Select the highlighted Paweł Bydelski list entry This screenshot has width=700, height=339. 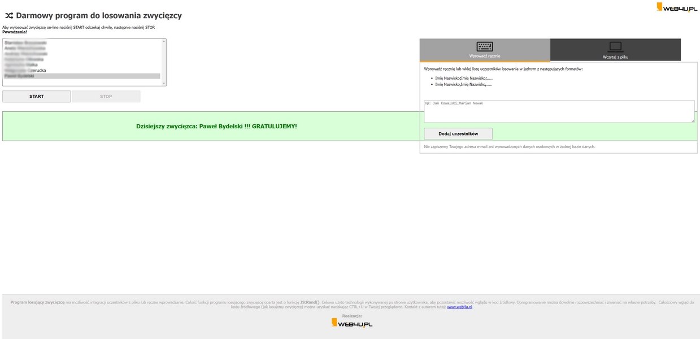[x=82, y=76]
